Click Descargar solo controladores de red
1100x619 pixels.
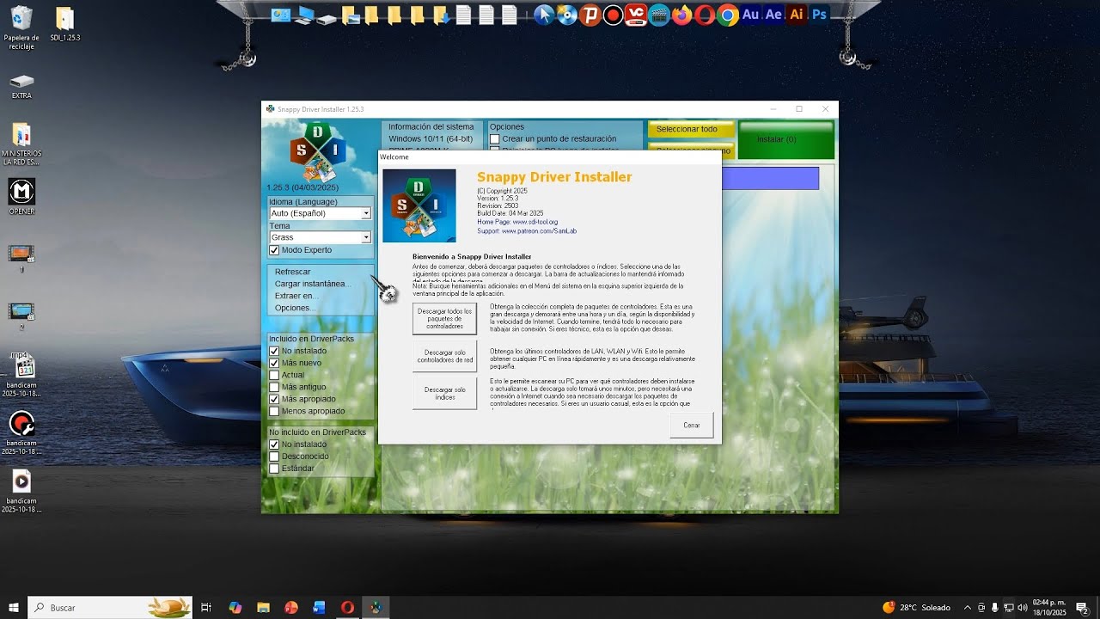pos(444,356)
